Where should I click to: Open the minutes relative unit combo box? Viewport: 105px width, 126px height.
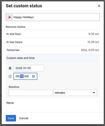tap(75, 93)
